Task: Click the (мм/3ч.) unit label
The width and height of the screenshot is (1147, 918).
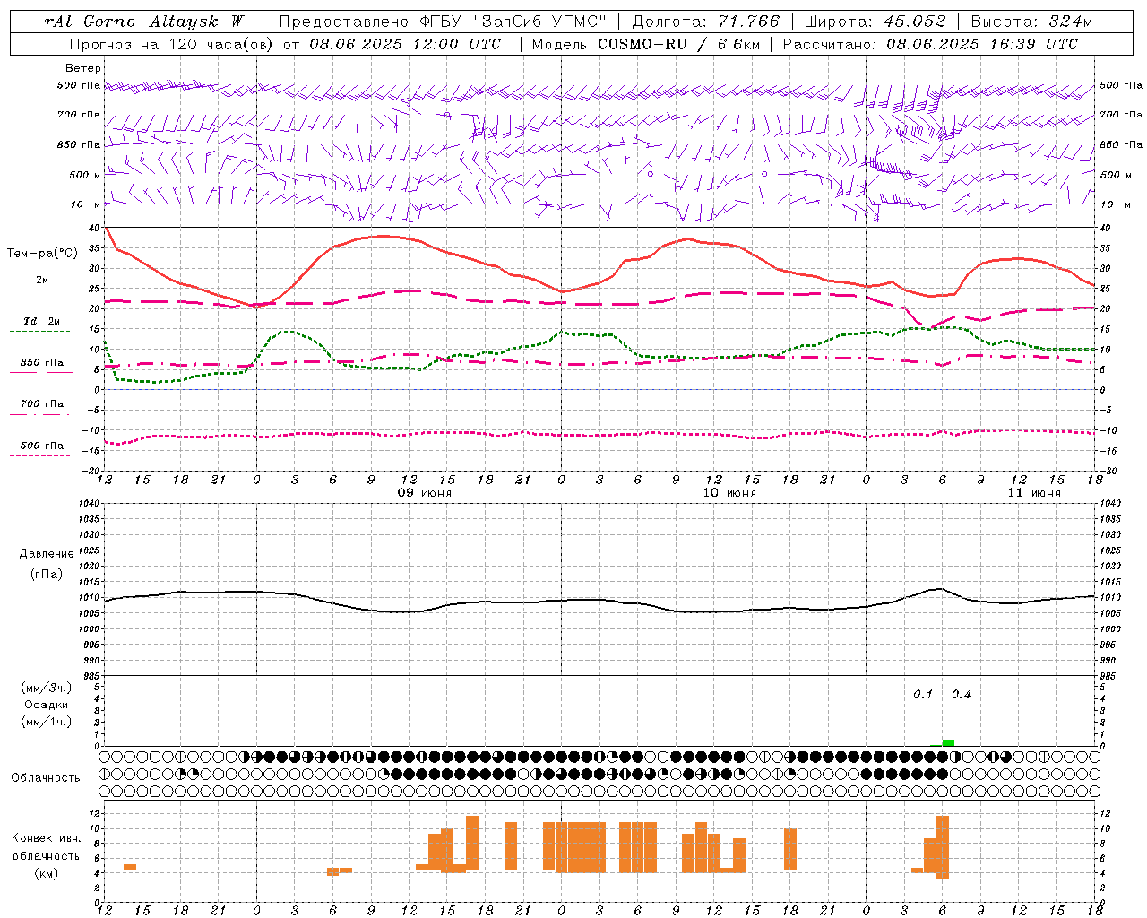Action: point(46,688)
